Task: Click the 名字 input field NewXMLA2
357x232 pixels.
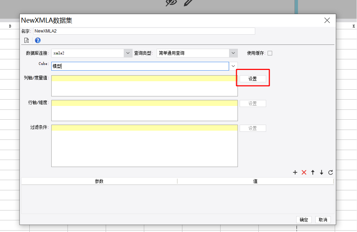Action: 144,31
